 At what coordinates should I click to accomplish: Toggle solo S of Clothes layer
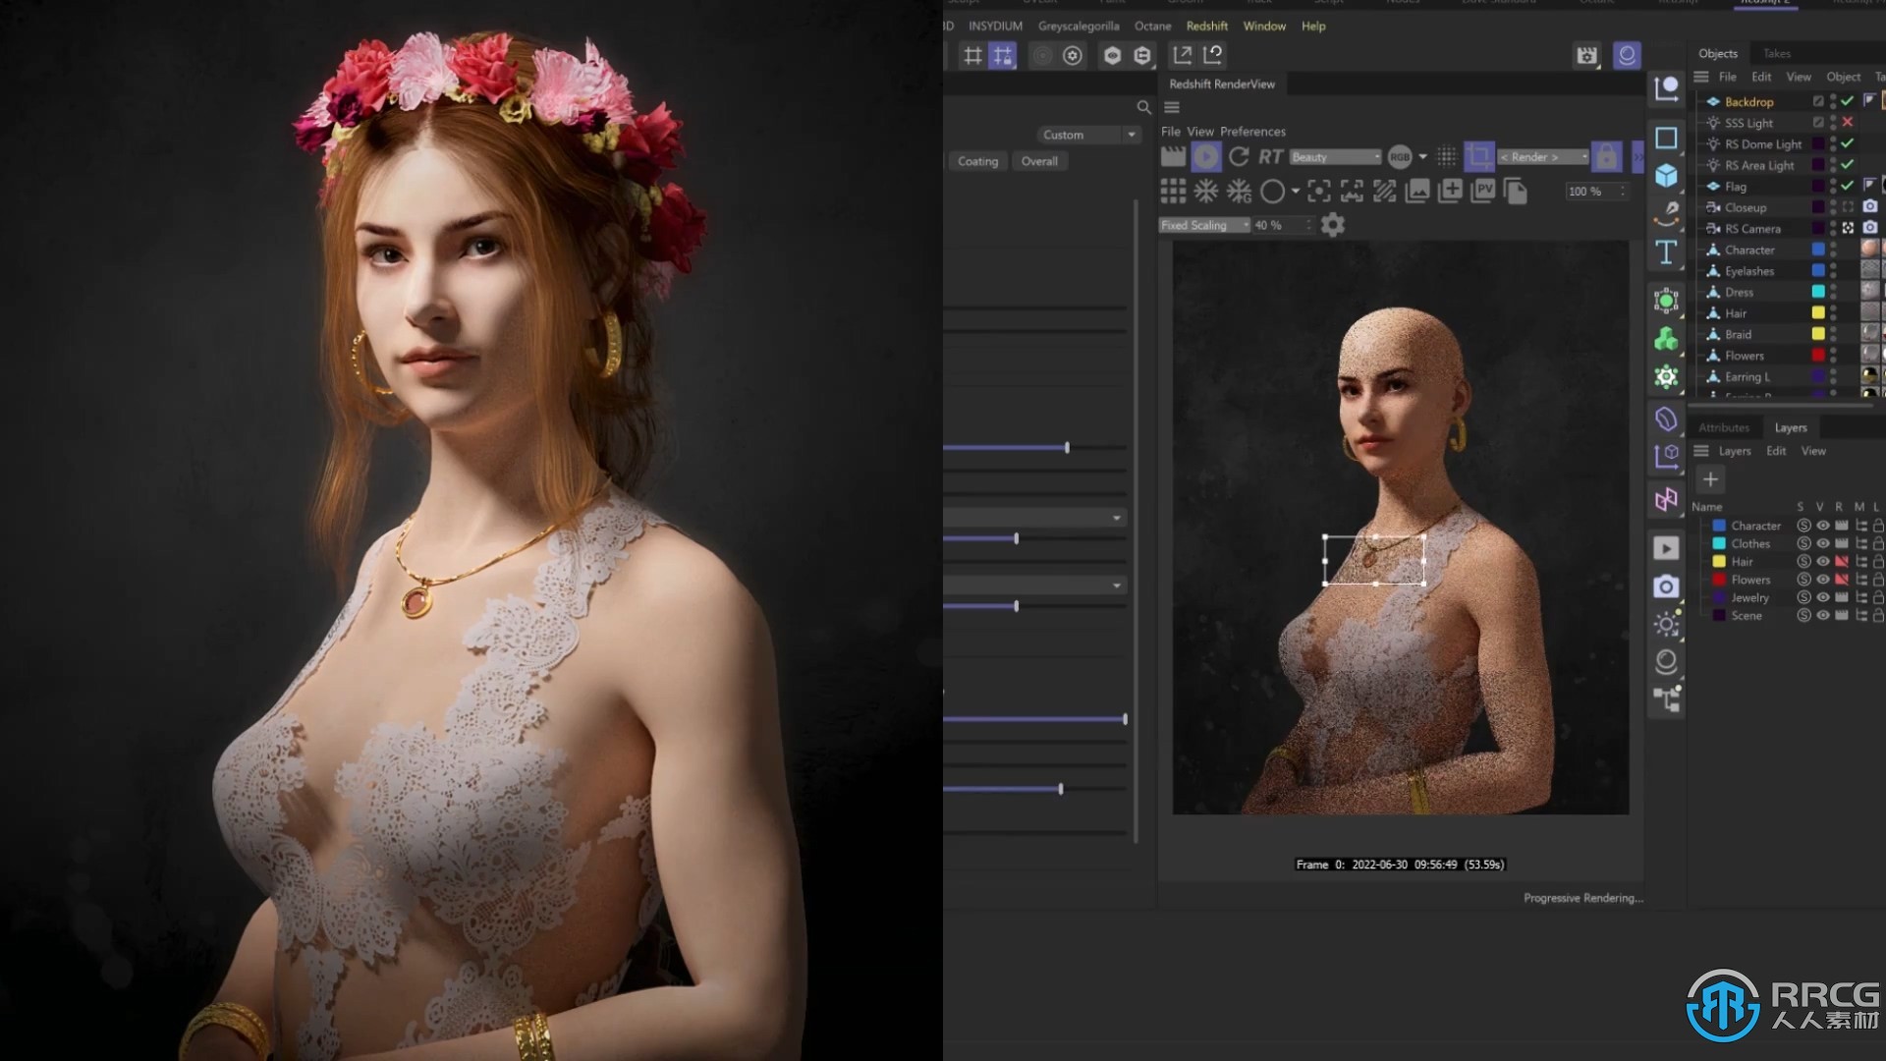pyautogui.click(x=1803, y=543)
